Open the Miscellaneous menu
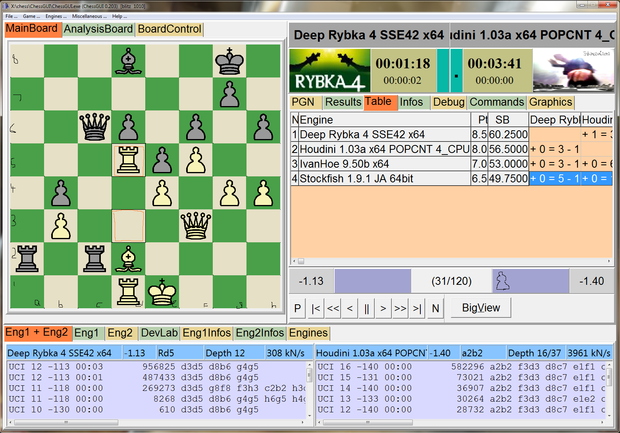Screen dimensions: 620x433 click(x=89, y=16)
